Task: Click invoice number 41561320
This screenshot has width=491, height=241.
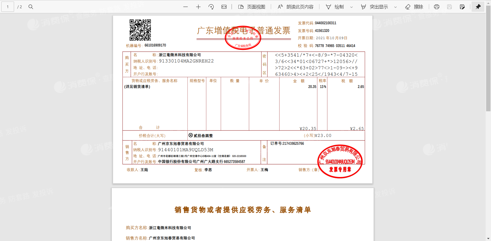Action: point(322,31)
